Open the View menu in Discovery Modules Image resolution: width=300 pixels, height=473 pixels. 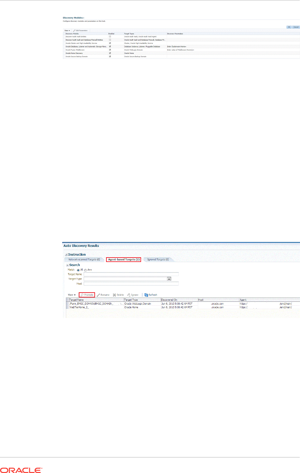click(x=67, y=30)
